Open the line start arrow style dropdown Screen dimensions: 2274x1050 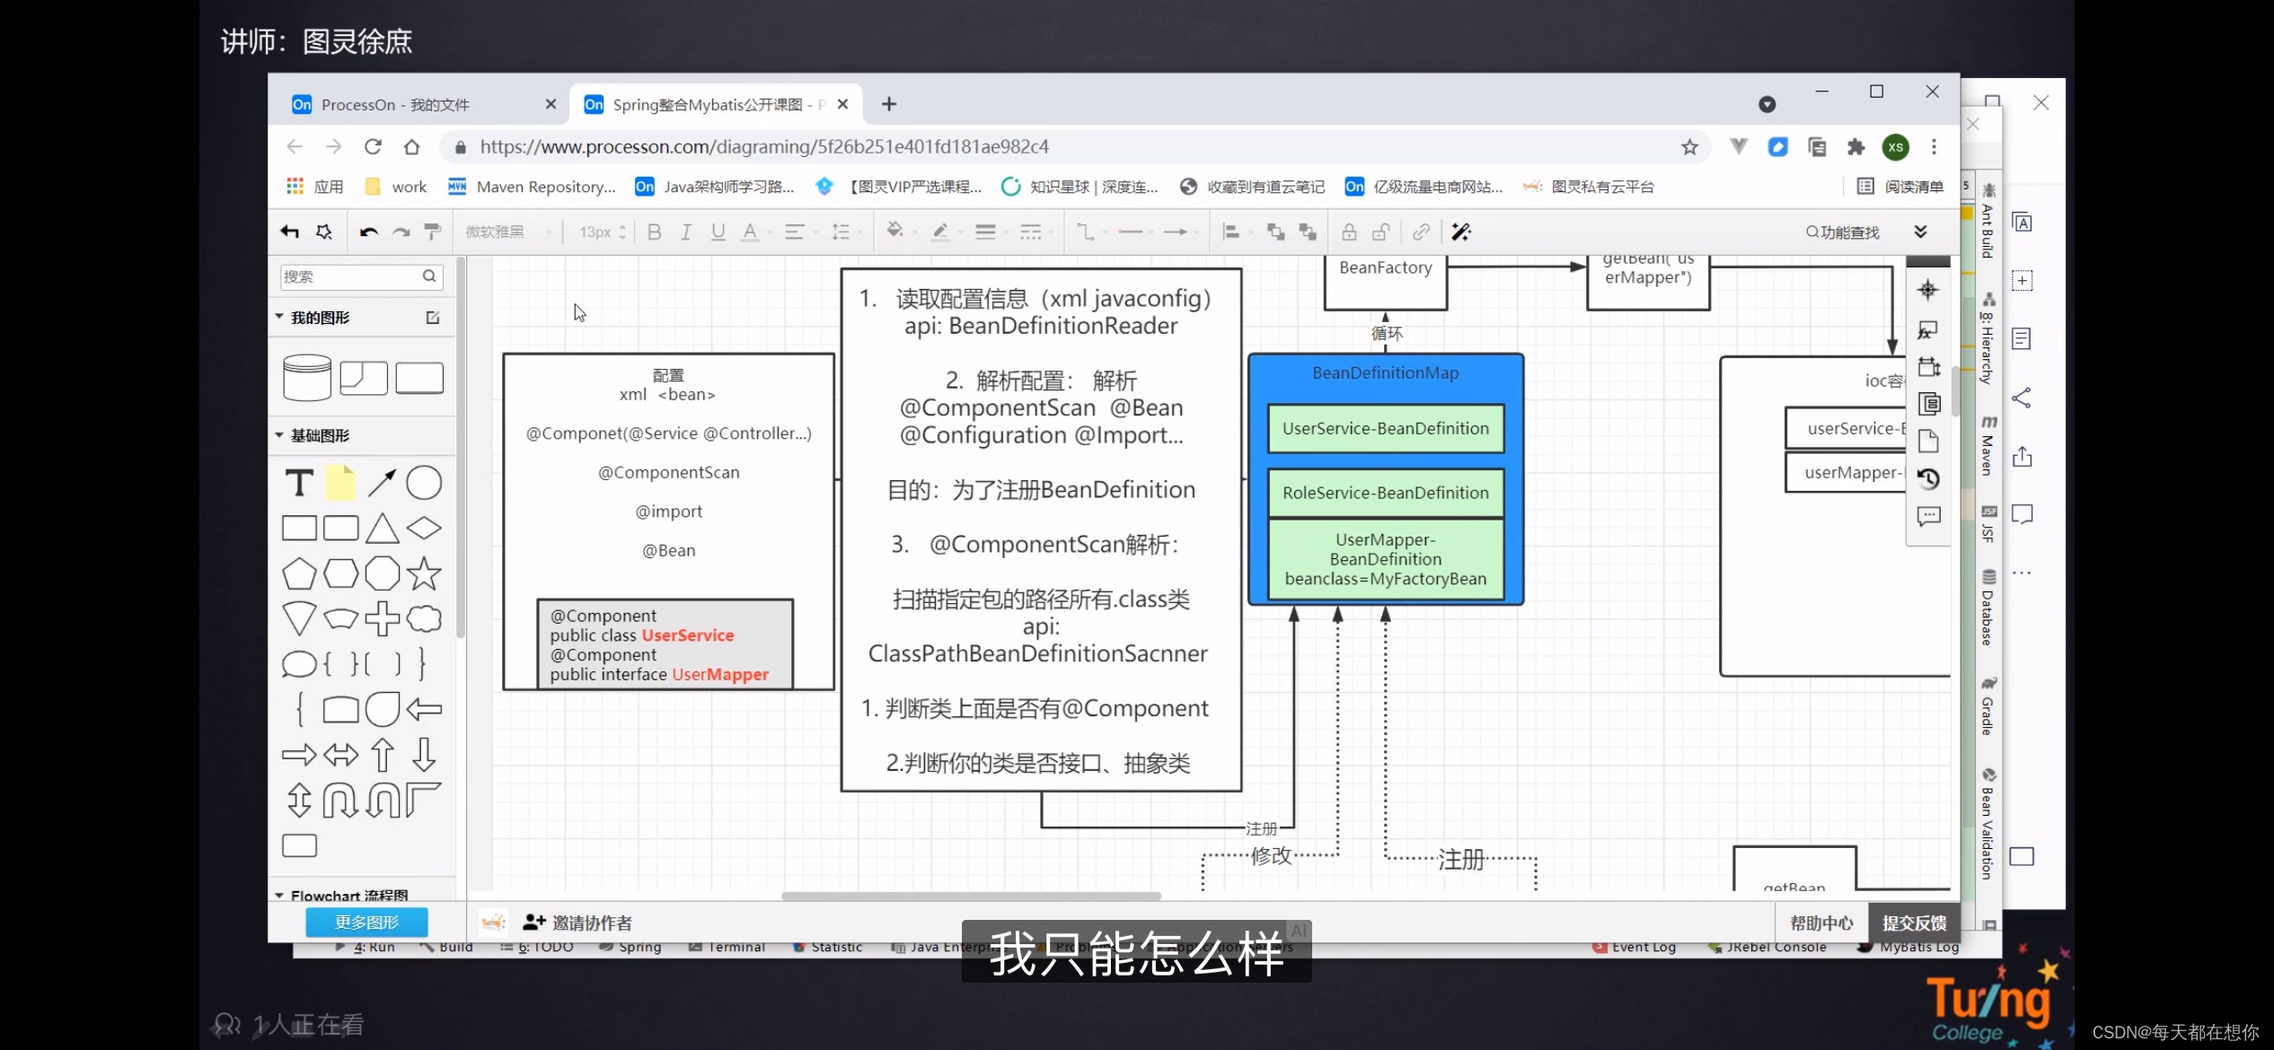point(1131,232)
